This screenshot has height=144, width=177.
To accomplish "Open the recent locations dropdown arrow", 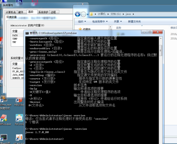I will [x=87, y=15].
